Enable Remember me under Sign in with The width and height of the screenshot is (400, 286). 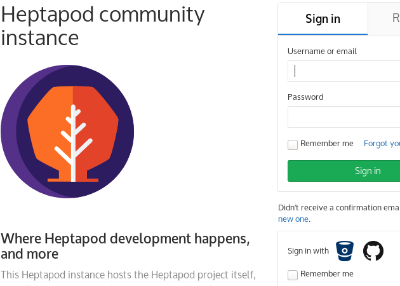pyautogui.click(x=293, y=275)
